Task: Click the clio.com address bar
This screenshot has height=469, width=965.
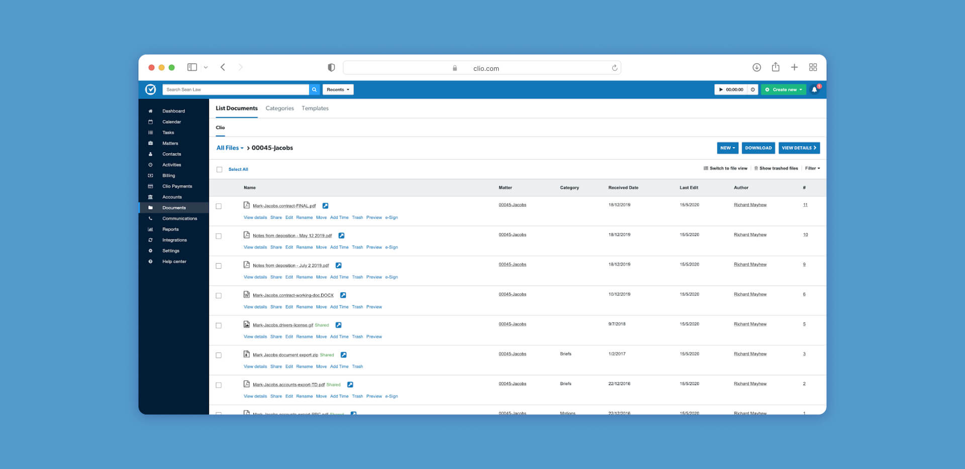Action: [482, 68]
